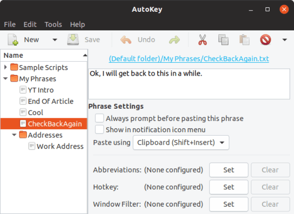The height and width of the screenshot is (214, 294).
Task: Select the End Of Article phrase
Action: click(x=51, y=101)
